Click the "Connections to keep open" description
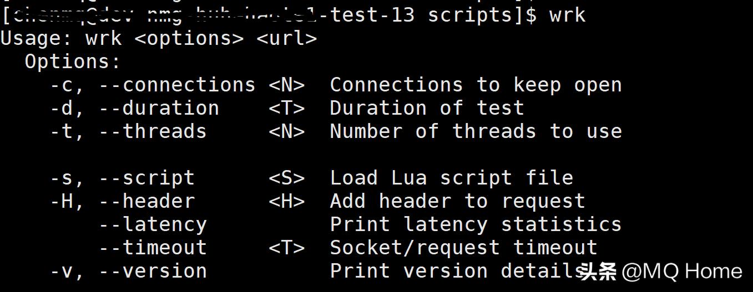The height and width of the screenshot is (292, 753). (x=476, y=85)
